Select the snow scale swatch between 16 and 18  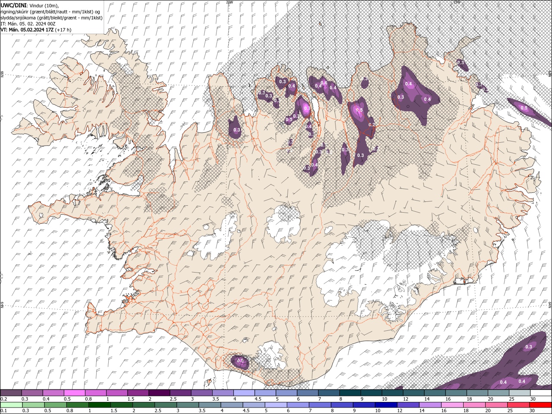point(456,393)
